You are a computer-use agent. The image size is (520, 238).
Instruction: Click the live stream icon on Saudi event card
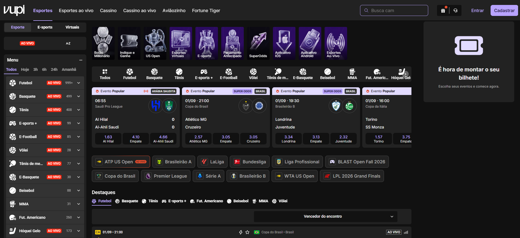[x=146, y=91]
